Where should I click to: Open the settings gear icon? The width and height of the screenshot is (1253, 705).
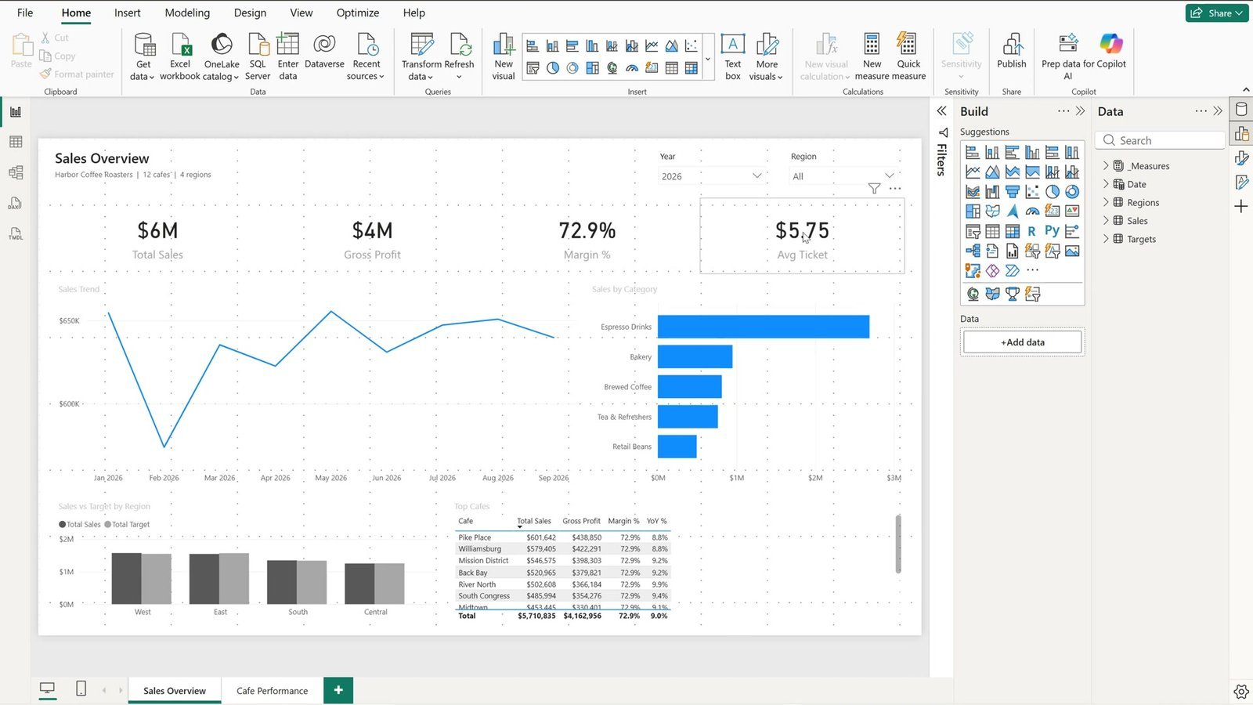pyautogui.click(x=1240, y=692)
